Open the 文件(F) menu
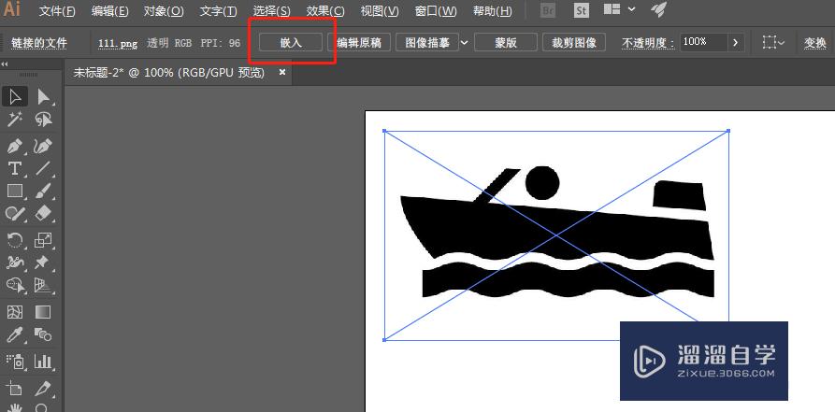835x412 pixels. click(58, 10)
